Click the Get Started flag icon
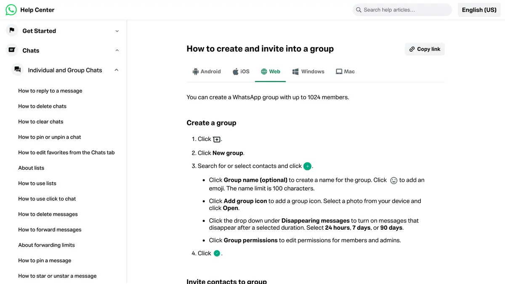The width and height of the screenshot is (505, 284). point(12,30)
